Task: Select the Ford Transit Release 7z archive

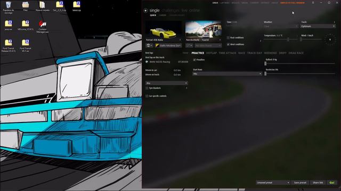Action: pyautogui.click(x=9, y=46)
